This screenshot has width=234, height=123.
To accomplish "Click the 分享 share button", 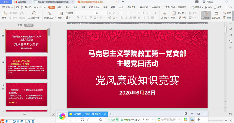I will point(218,7).
